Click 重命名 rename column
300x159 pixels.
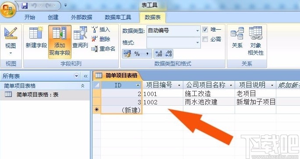[x=104, y=49]
